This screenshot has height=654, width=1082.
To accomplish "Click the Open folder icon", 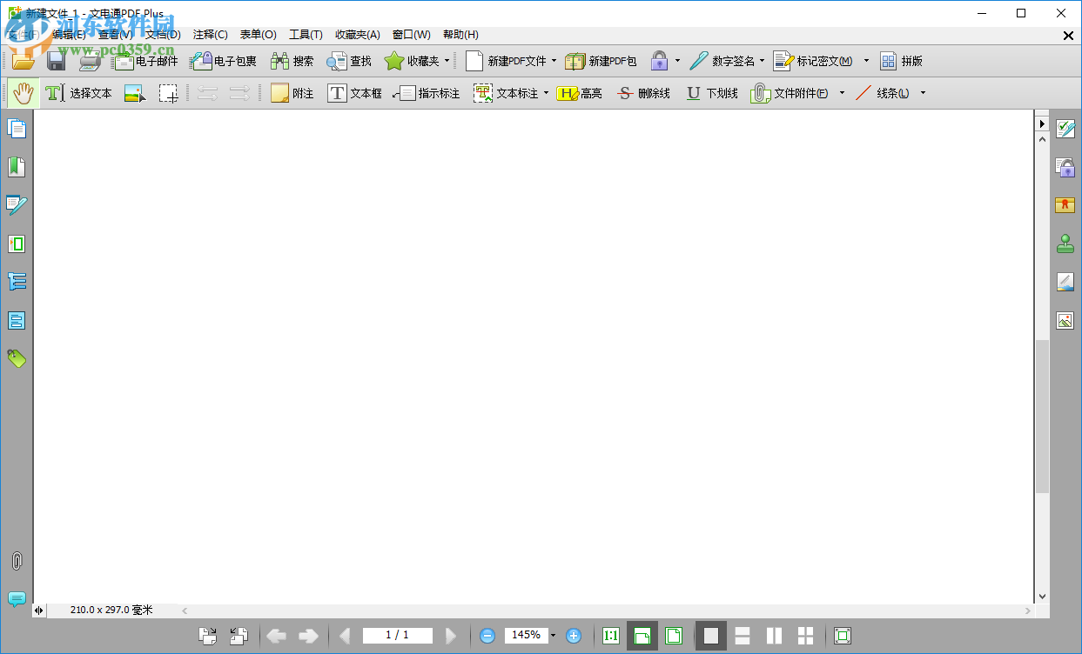I will coord(23,61).
